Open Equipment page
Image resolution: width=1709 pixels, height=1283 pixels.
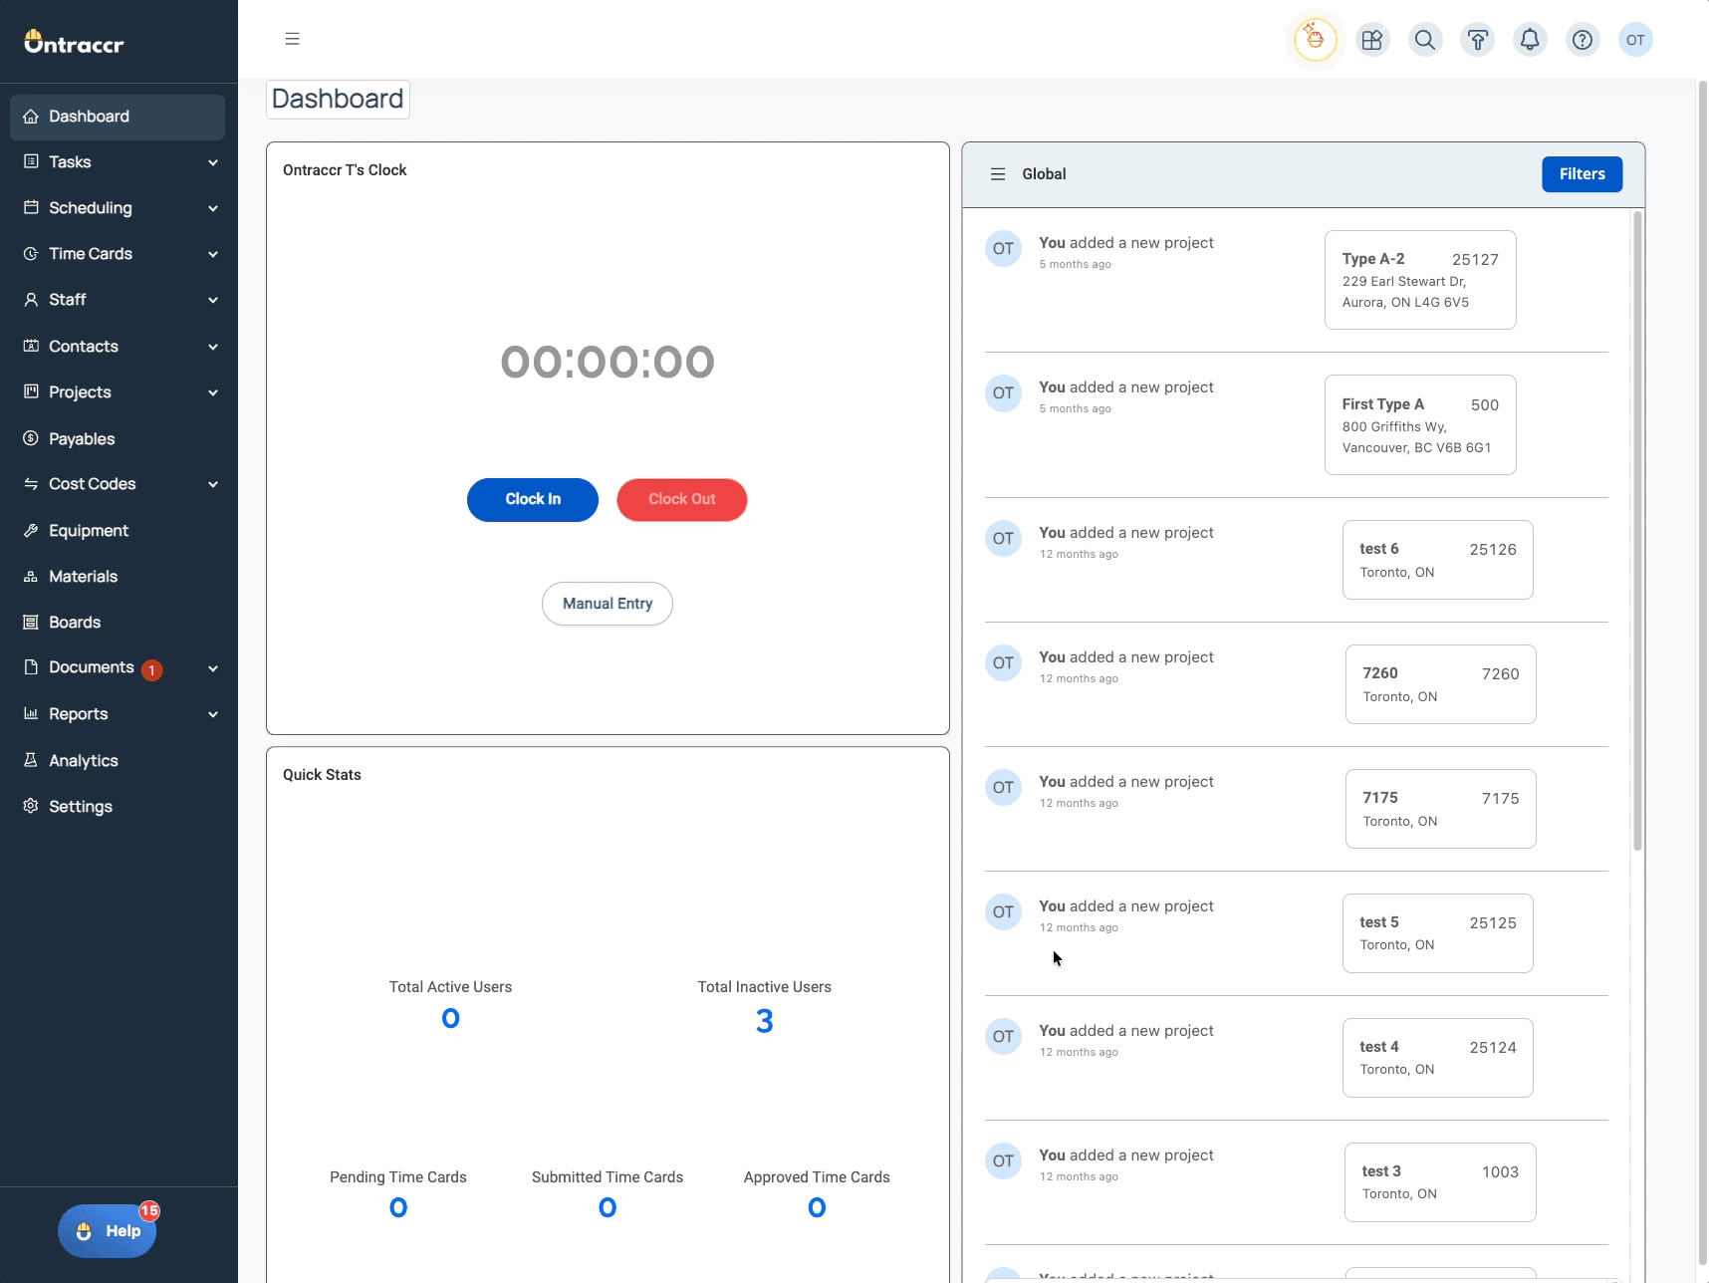click(118, 531)
